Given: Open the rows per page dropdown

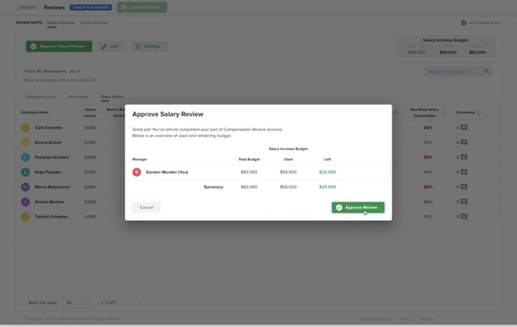Looking at the screenshot, I should (x=76, y=302).
